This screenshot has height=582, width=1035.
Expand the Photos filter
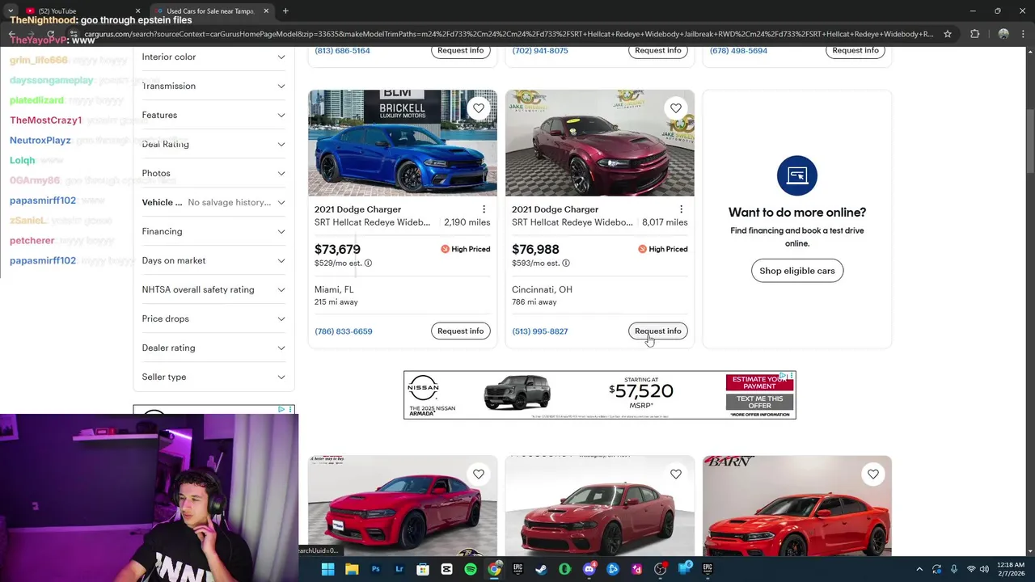point(213,173)
